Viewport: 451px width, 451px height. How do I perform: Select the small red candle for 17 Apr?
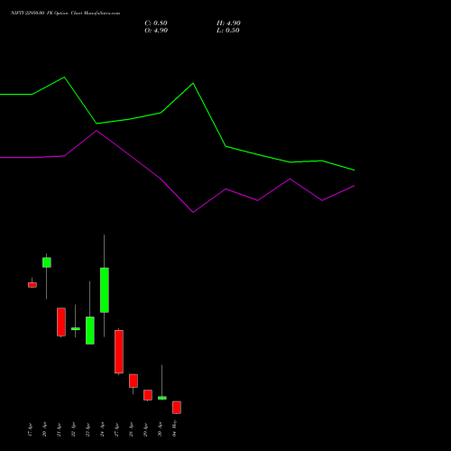(32, 285)
